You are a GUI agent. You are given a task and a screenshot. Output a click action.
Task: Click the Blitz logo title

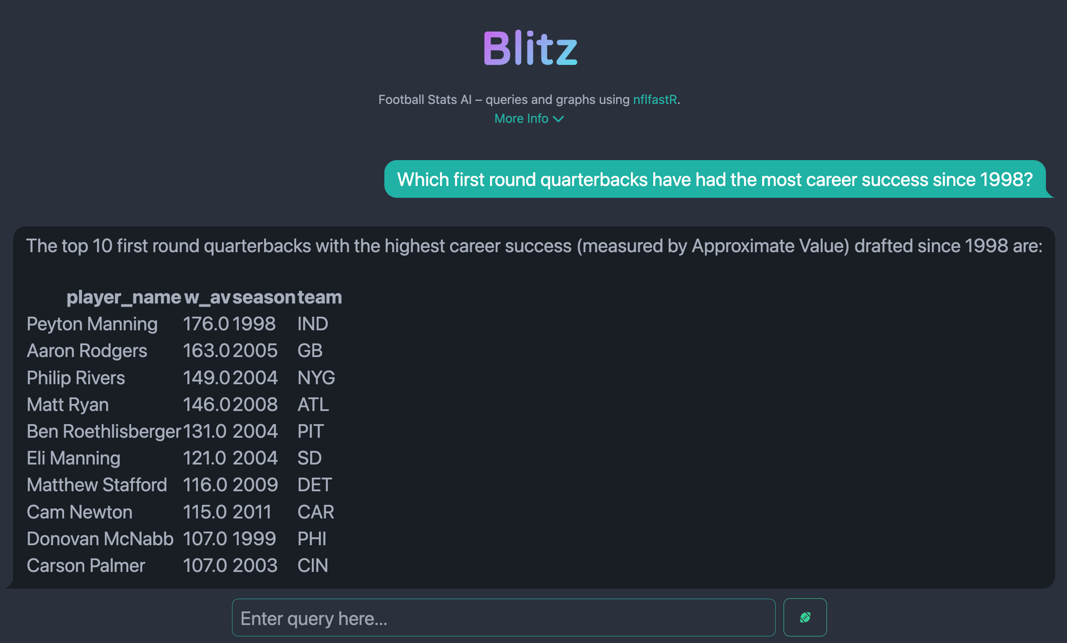pyautogui.click(x=530, y=48)
